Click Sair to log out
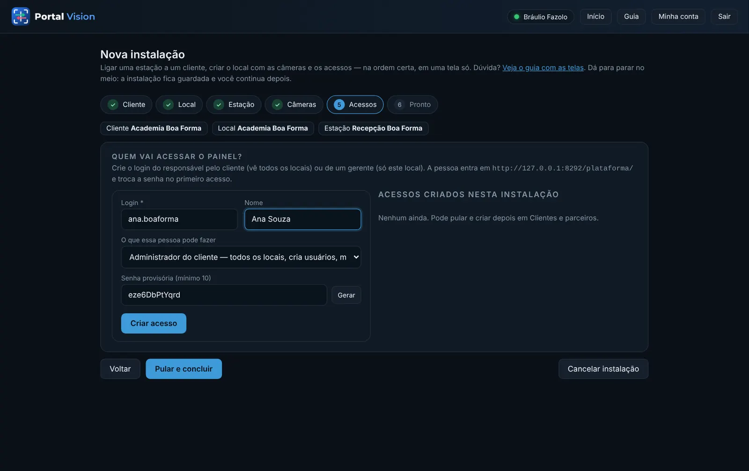The image size is (749, 471). coord(724,17)
